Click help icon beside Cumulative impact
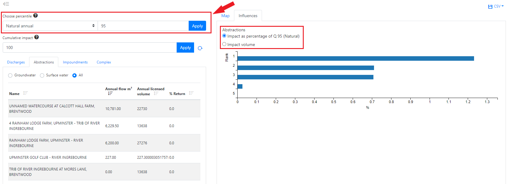Image resolution: width=508 pixels, height=184 pixels. [x=36, y=37]
